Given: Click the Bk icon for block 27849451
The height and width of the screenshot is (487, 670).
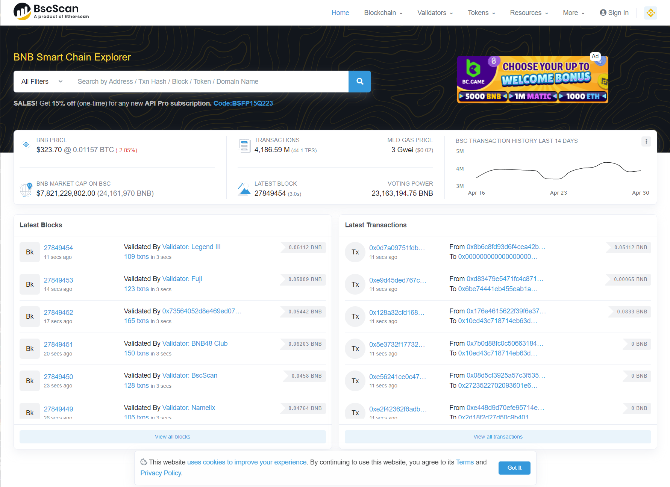Looking at the screenshot, I should click(x=30, y=349).
